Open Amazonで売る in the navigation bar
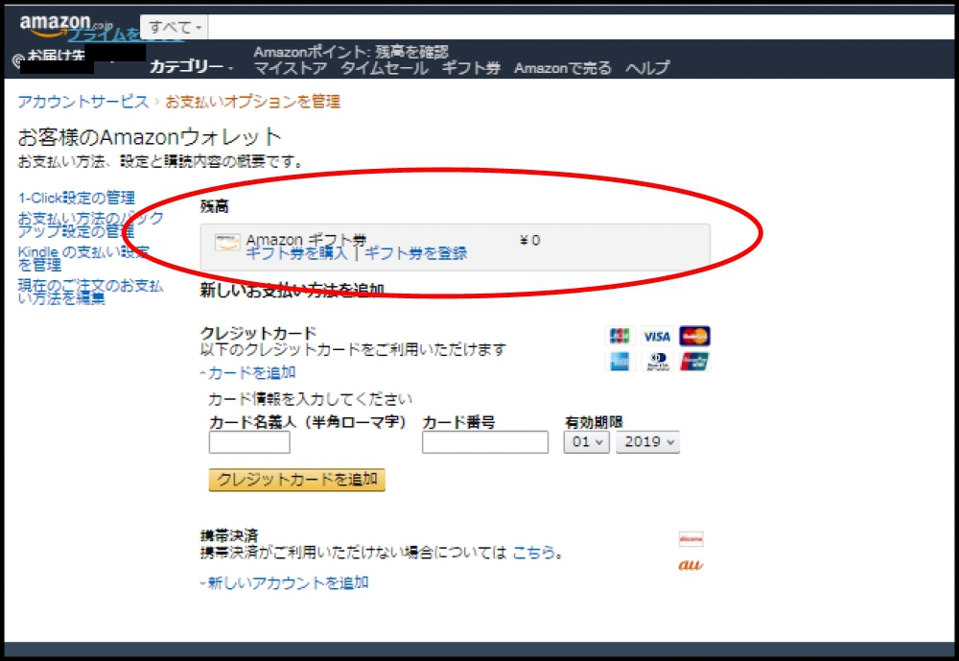The height and width of the screenshot is (661, 959). pos(563,68)
